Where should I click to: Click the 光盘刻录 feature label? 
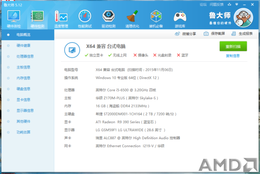[x=165, y=55]
